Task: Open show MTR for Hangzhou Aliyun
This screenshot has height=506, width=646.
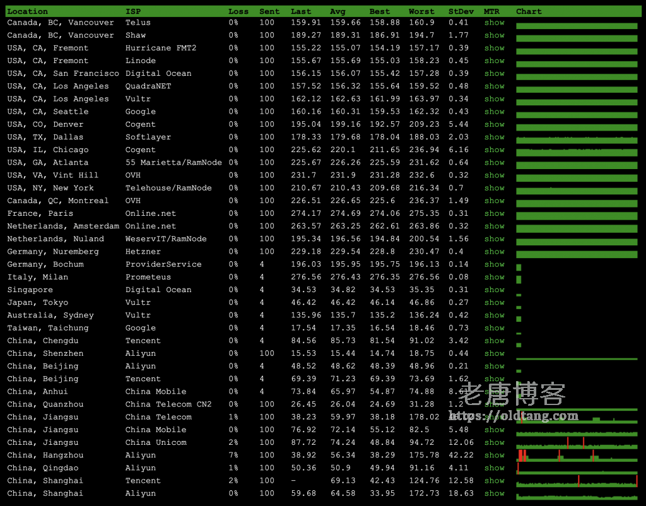Action: click(x=494, y=456)
